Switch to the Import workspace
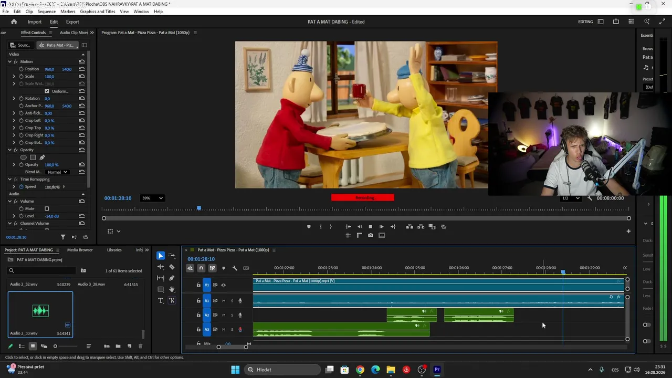 [35, 22]
